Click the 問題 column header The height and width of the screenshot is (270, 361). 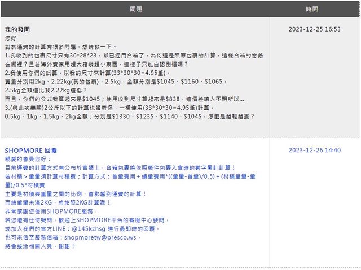pos(135,9)
